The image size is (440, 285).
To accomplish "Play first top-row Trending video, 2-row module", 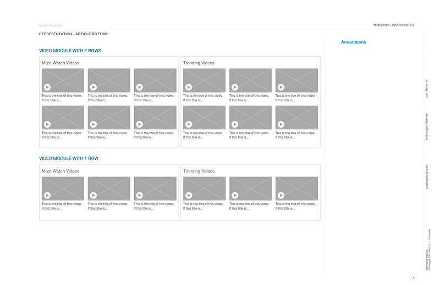I will (x=189, y=87).
